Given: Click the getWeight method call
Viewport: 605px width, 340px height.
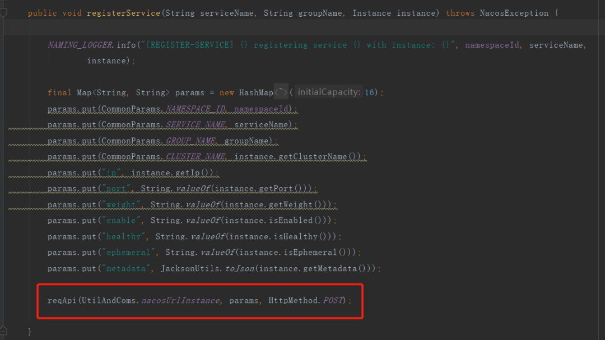Looking at the screenshot, I should point(291,204).
